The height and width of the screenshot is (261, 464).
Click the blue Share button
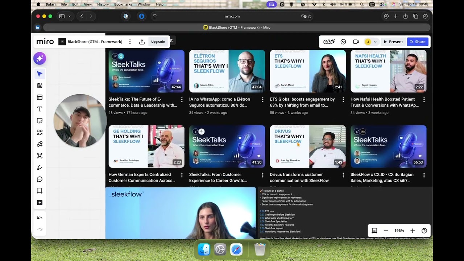[418, 42]
